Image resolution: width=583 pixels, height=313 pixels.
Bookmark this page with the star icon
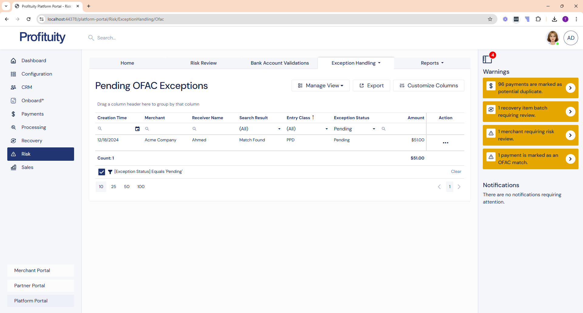[x=490, y=19]
